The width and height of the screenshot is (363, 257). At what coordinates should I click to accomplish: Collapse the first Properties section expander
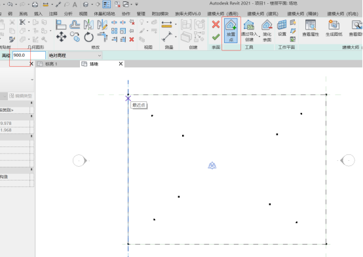(x=31, y=103)
